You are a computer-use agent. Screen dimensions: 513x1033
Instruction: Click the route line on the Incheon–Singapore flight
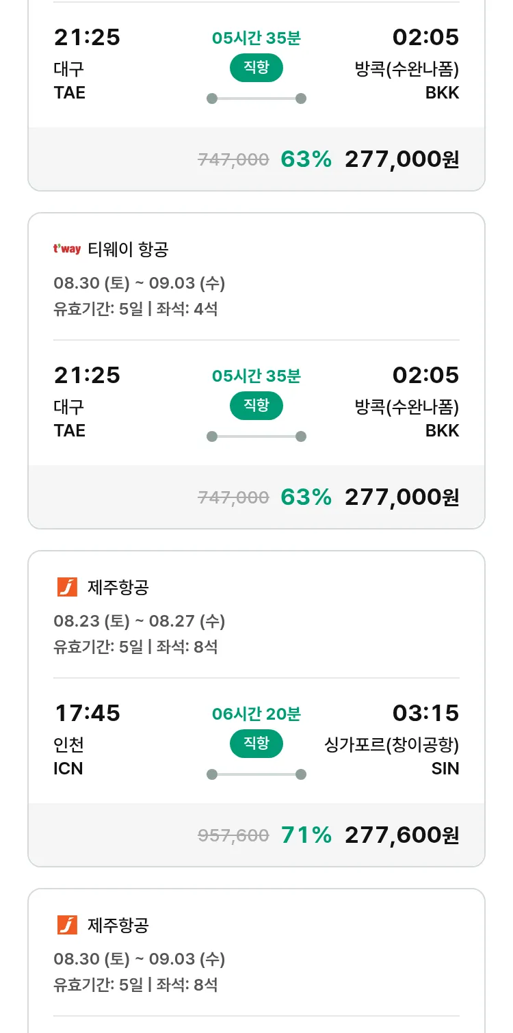[256, 774]
